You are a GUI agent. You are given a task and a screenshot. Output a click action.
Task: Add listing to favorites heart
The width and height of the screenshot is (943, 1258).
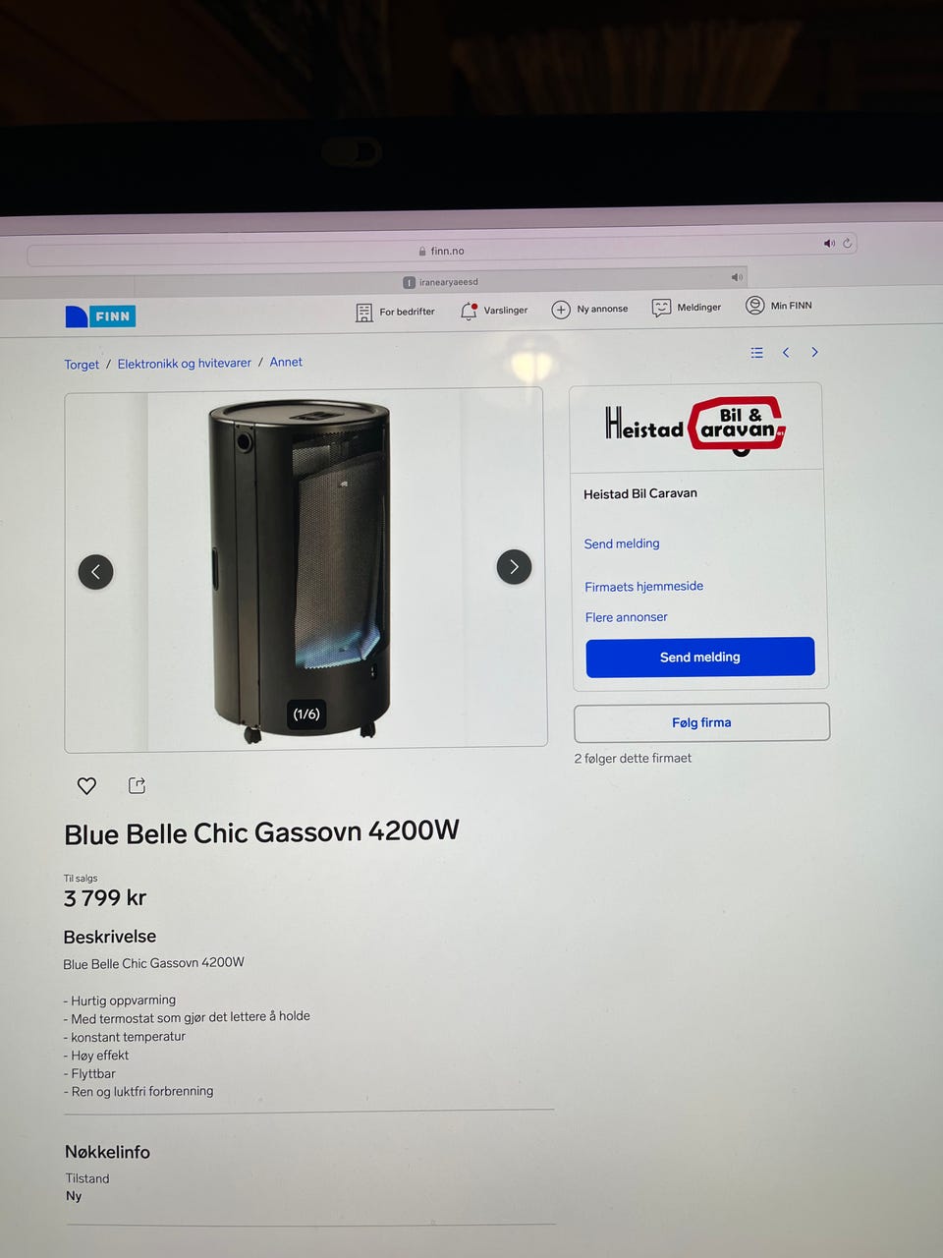[86, 785]
